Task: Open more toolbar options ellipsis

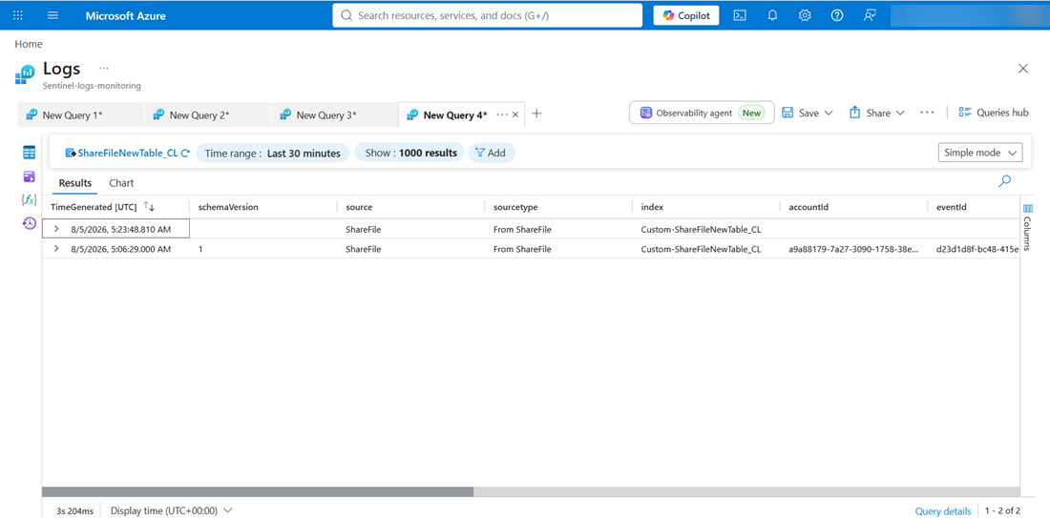Action: 927,113
